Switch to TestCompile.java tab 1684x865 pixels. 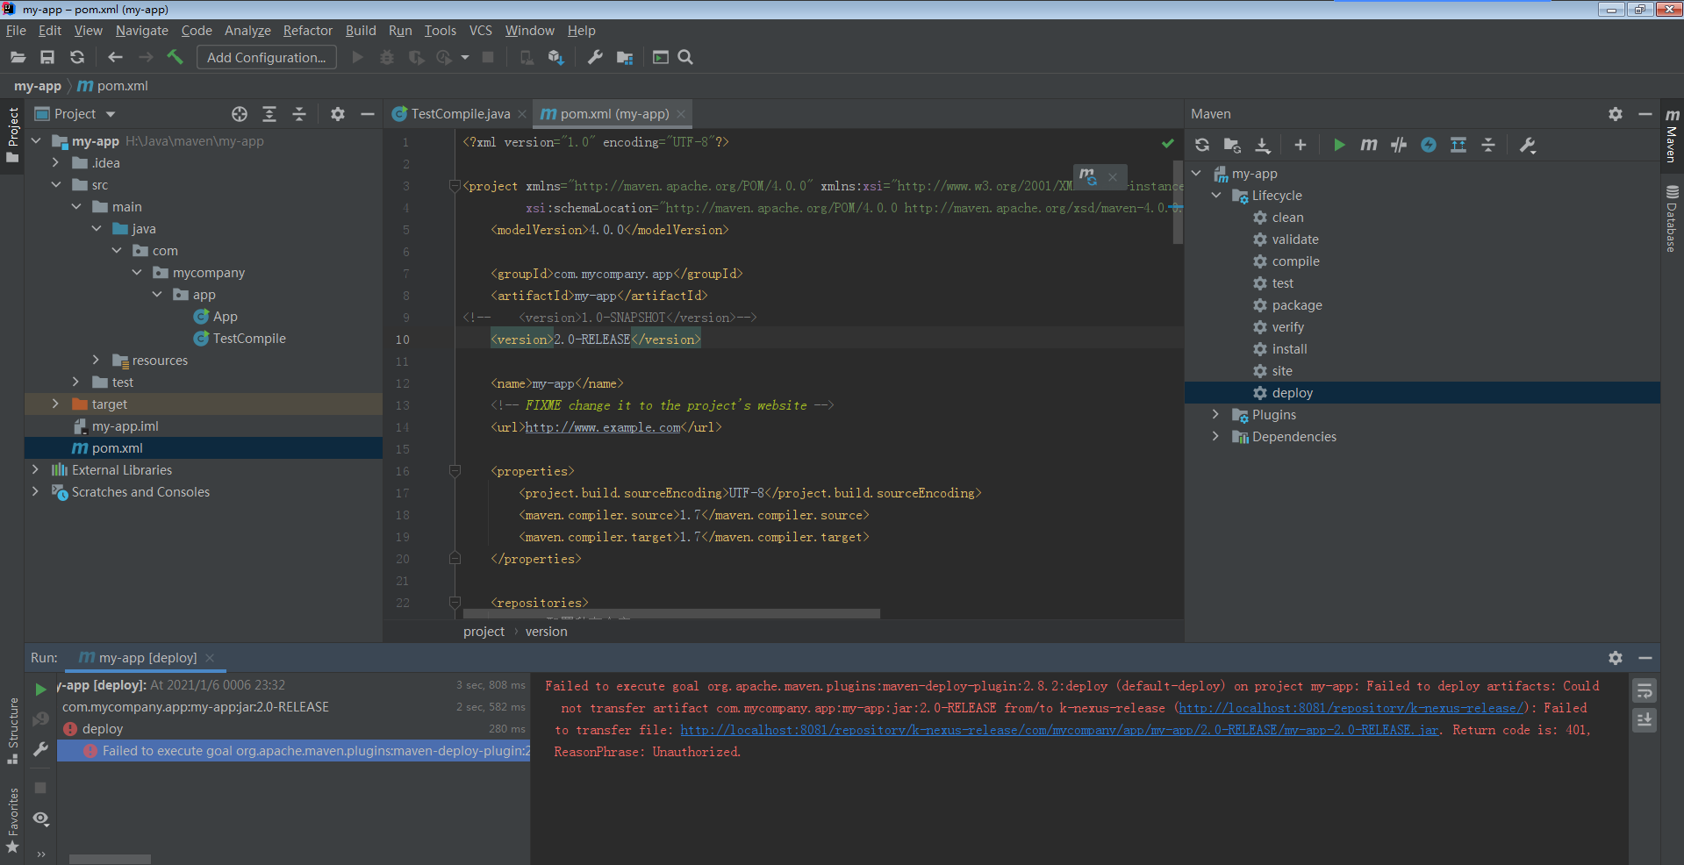point(460,114)
